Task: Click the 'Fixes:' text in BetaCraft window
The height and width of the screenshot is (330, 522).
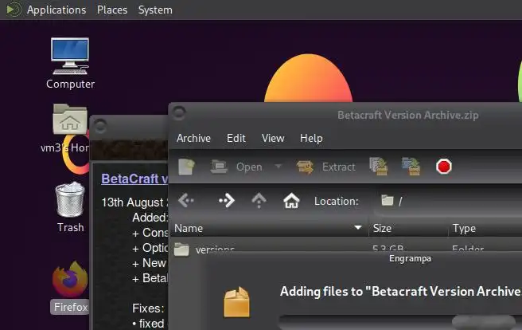Action: point(148,308)
